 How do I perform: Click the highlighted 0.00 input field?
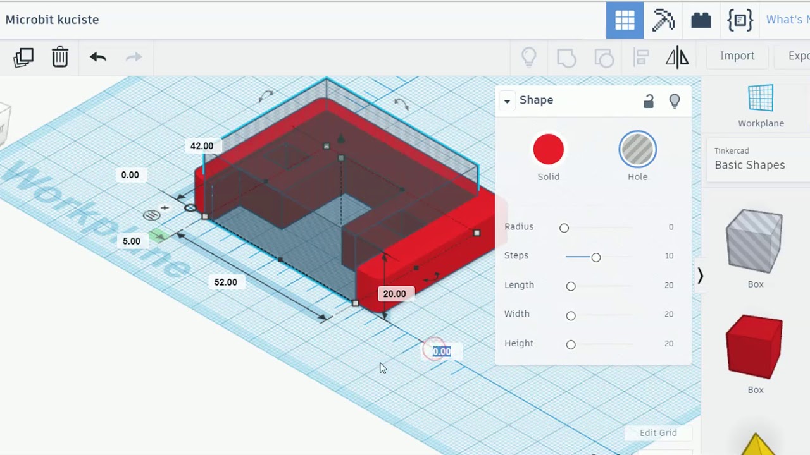pyautogui.click(x=442, y=351)
